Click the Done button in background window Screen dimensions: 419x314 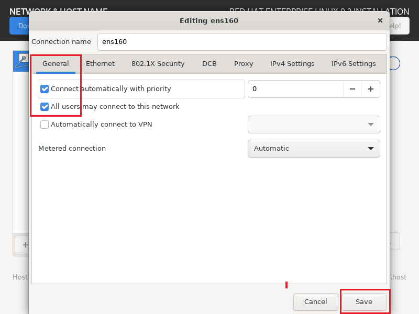point(19,26)
